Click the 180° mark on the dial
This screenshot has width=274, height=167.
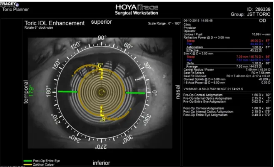(48, 91)
